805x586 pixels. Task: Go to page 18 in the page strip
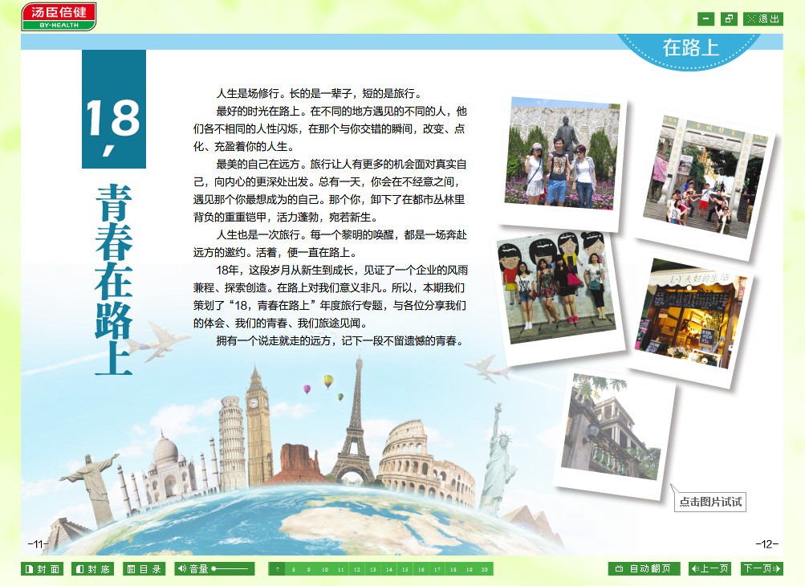(453, 569)
